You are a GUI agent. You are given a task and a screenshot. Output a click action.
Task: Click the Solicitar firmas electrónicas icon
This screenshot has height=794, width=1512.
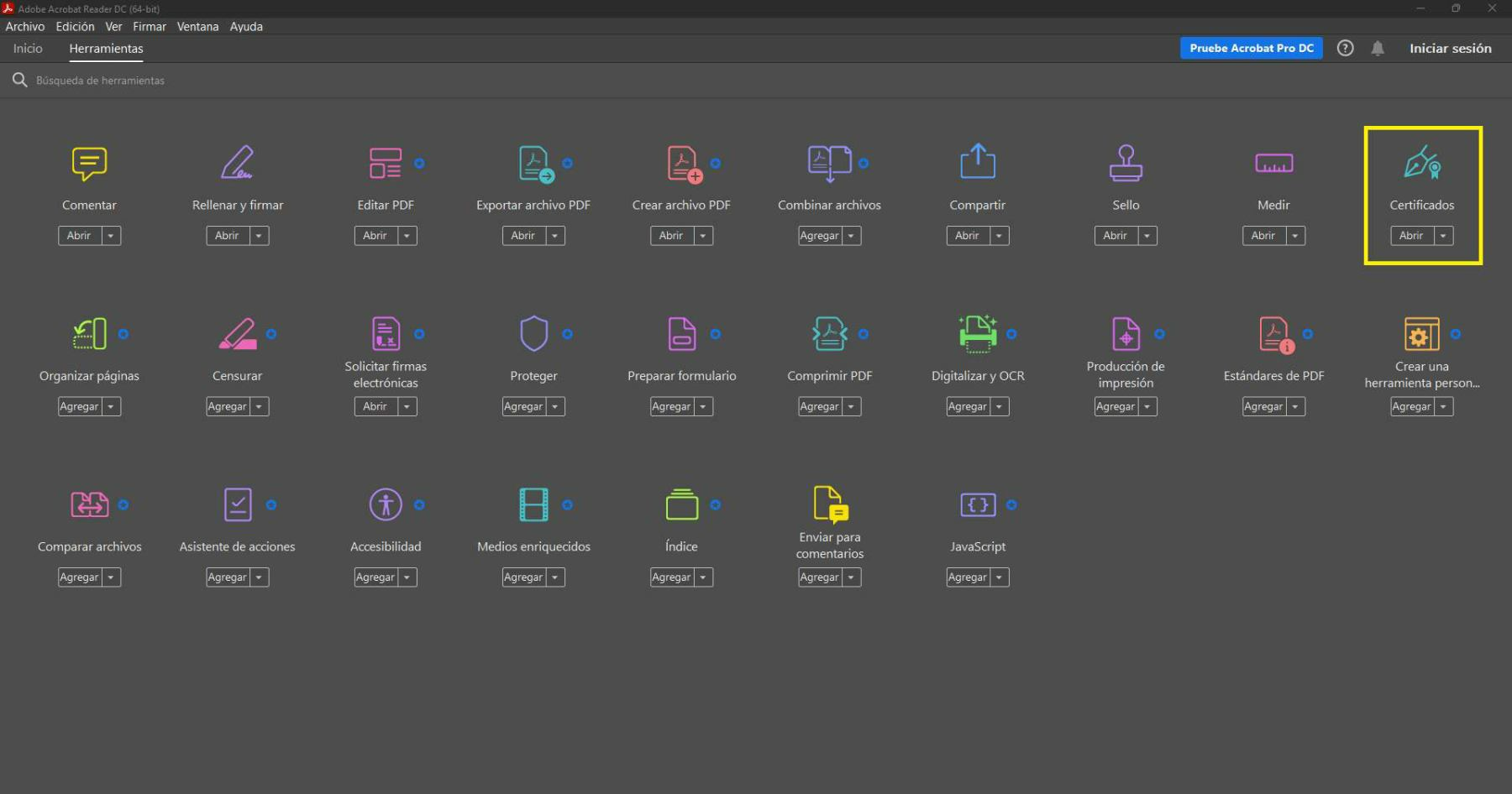(386, 333)
